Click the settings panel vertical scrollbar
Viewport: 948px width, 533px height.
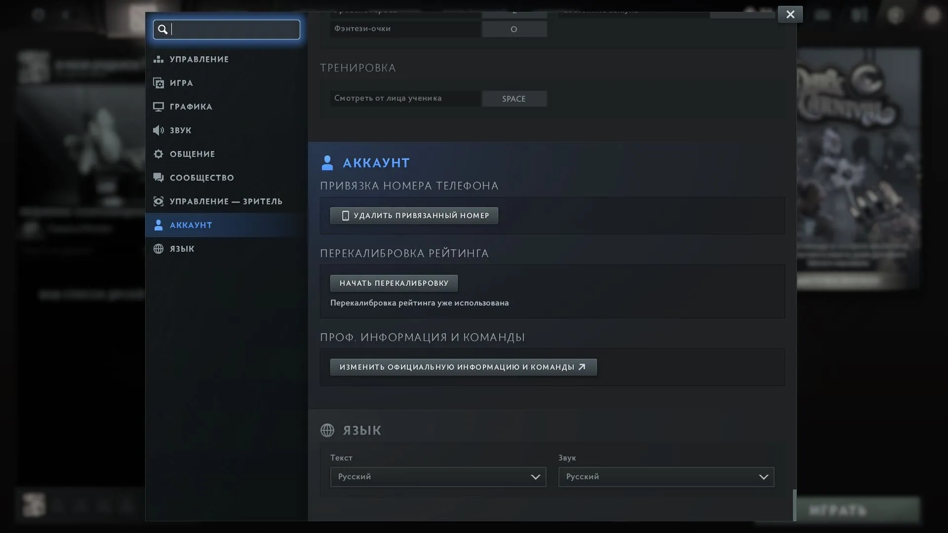tap(794, 505)
